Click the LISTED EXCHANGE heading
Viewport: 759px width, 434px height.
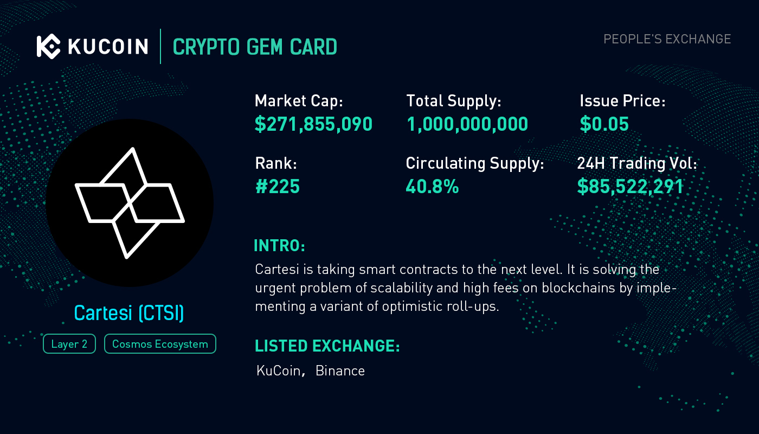click(327, 346)
